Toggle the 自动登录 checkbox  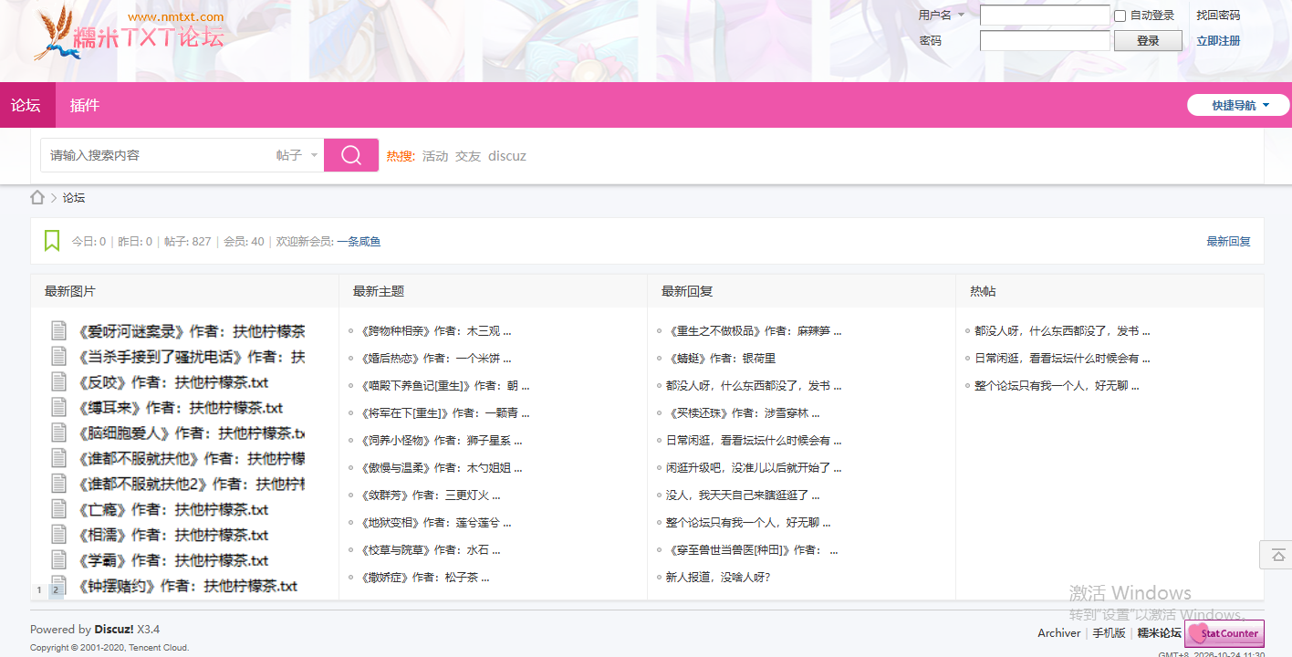[1120, 16]
